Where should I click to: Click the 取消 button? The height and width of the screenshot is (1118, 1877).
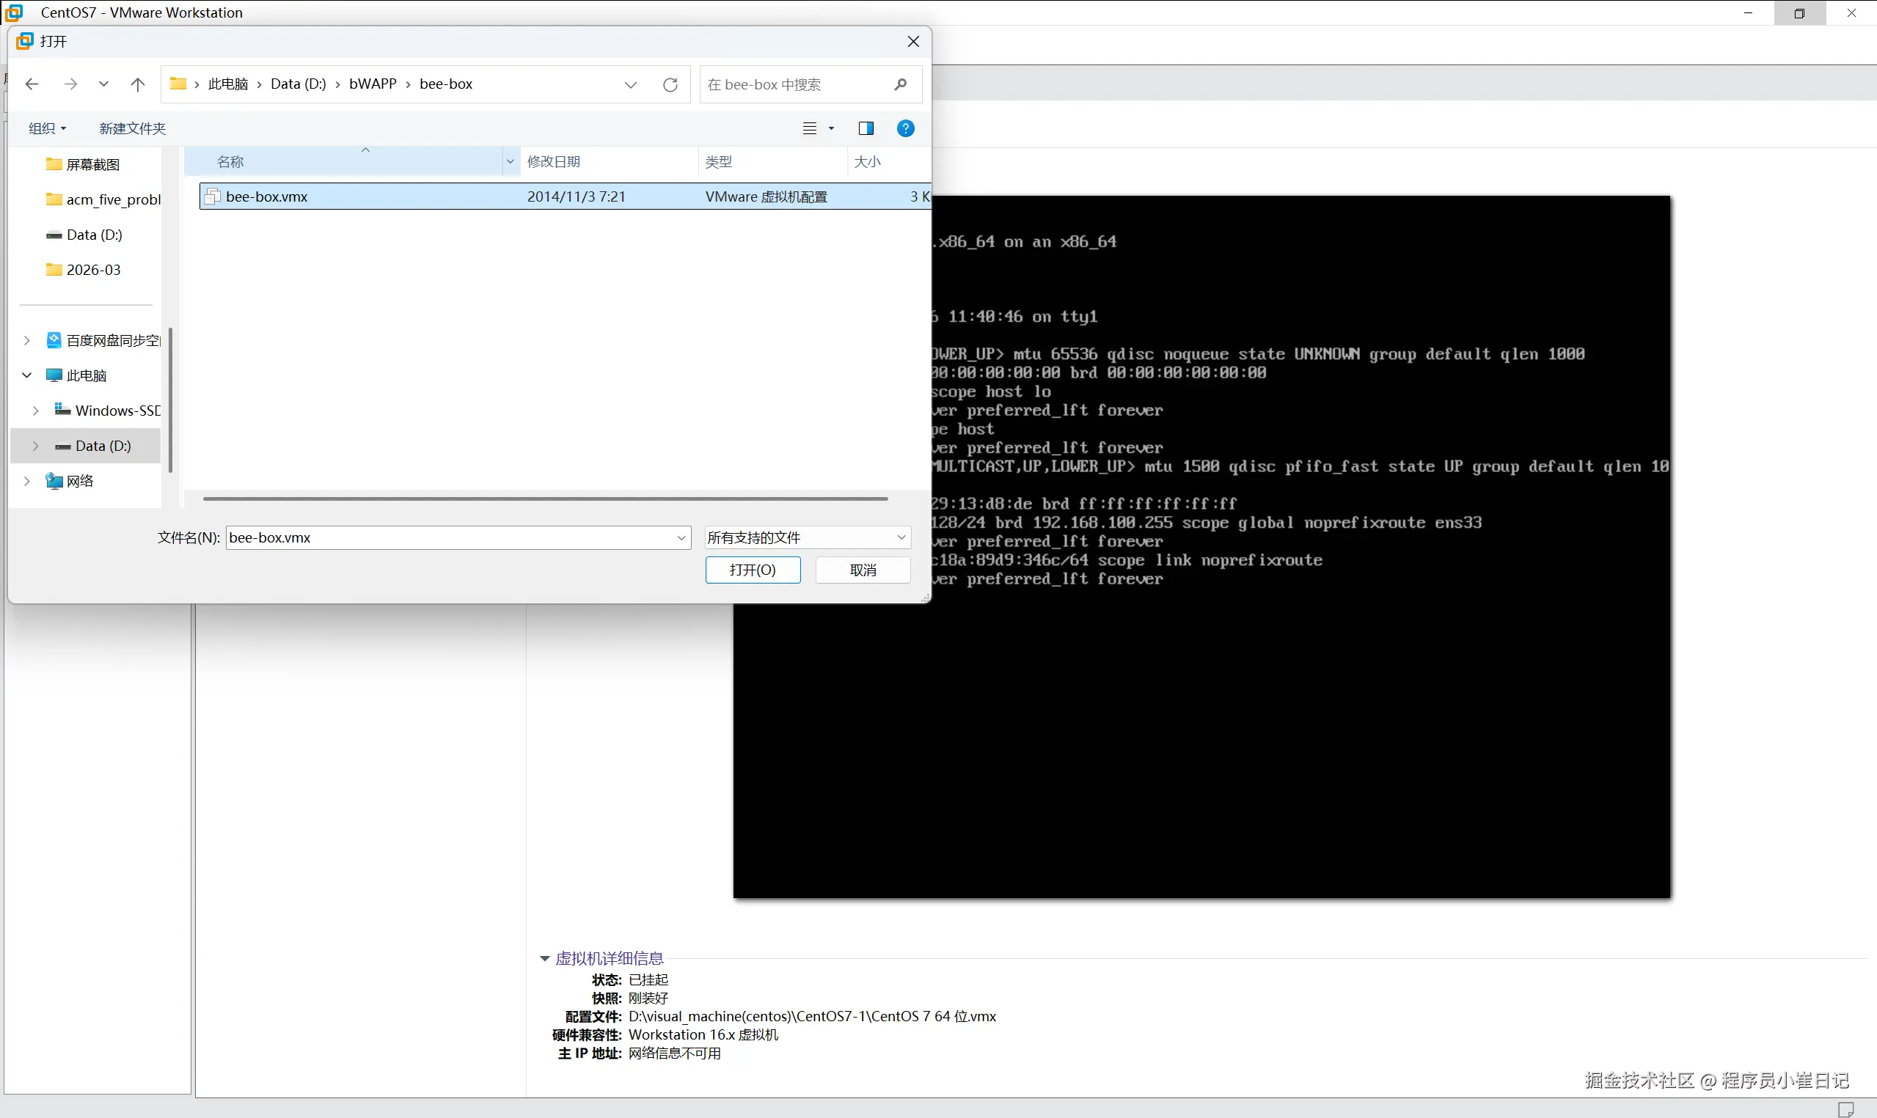(863, 570)
